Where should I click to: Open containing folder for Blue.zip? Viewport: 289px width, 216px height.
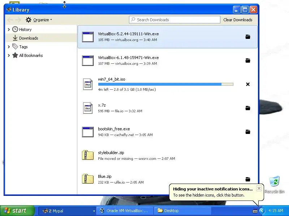click(x=248, y=179)
